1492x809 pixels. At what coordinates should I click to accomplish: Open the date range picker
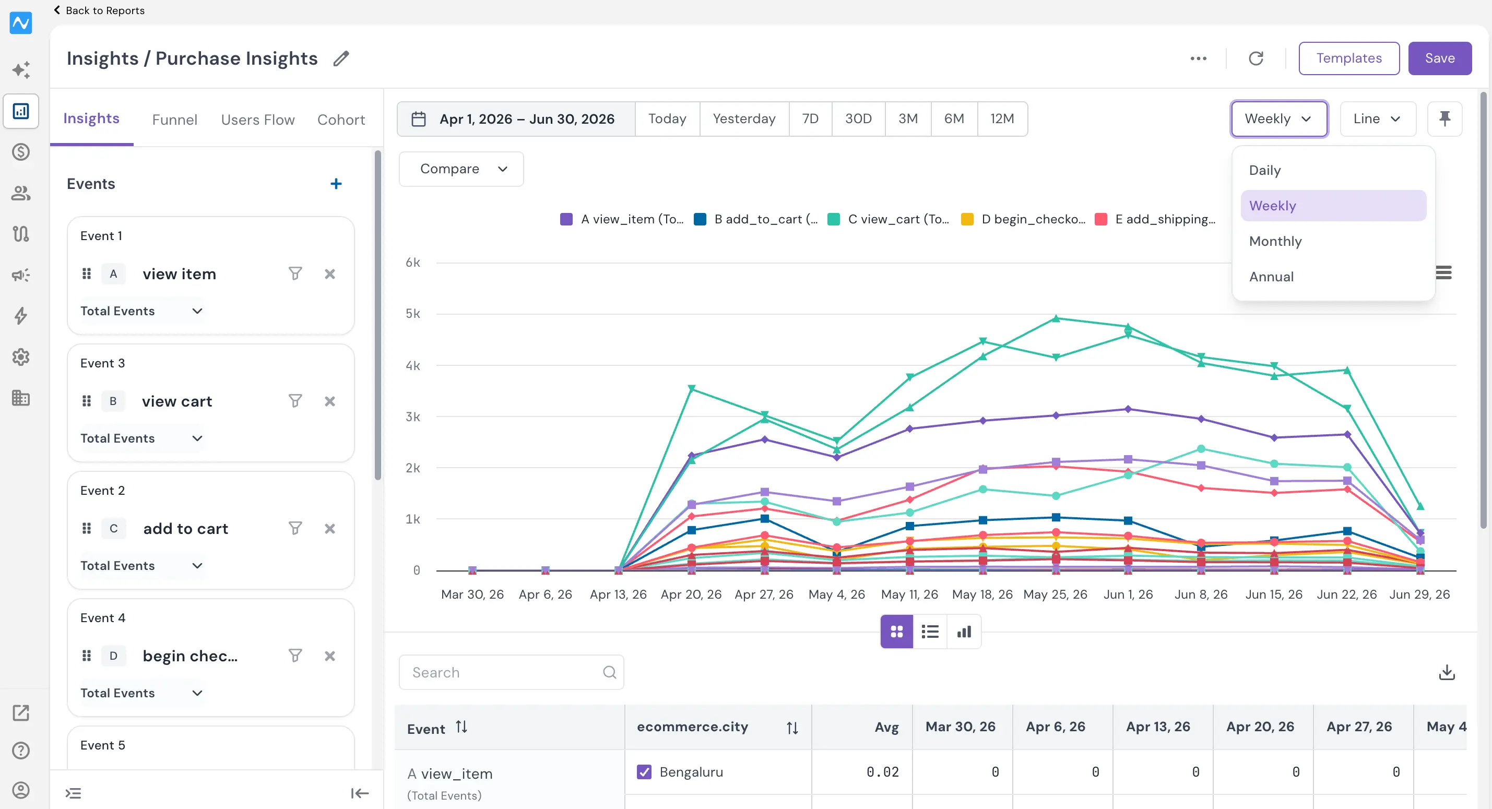point(516,118)
